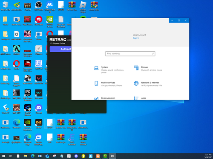Select the Discord desktop shortcut
The width and height of the screenshot is (213, 159).
tap(39, 109)
